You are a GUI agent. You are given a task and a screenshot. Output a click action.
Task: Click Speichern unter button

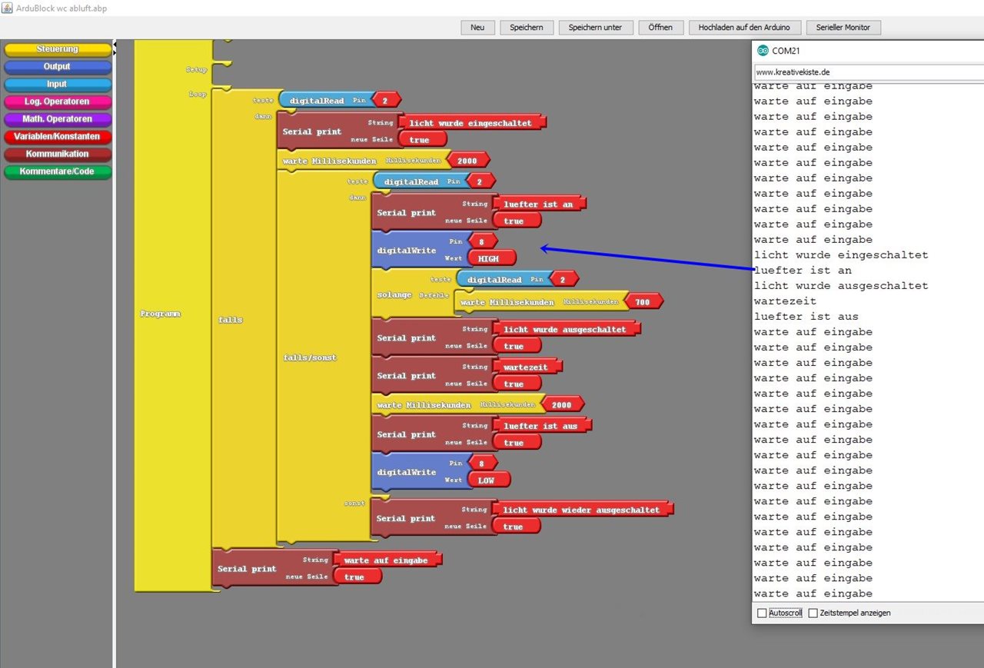tap(595, 28)
